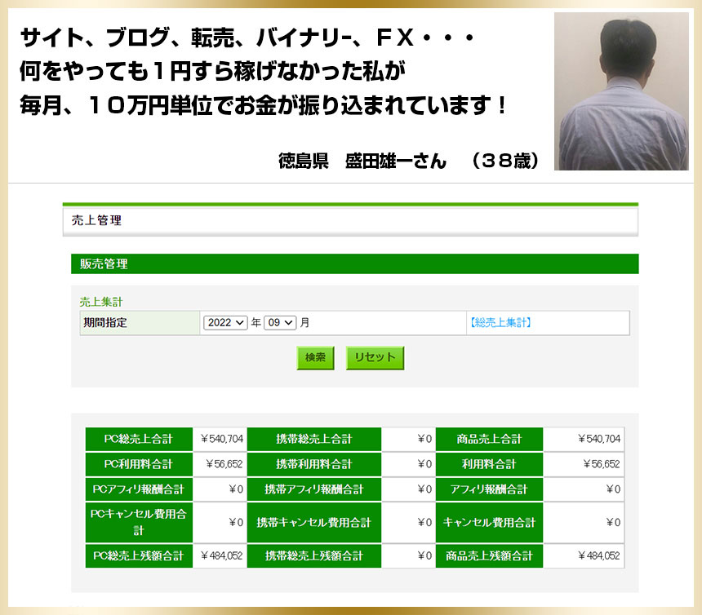Click the PC総売上合計 label cell
702x615 pixels.
139,439
